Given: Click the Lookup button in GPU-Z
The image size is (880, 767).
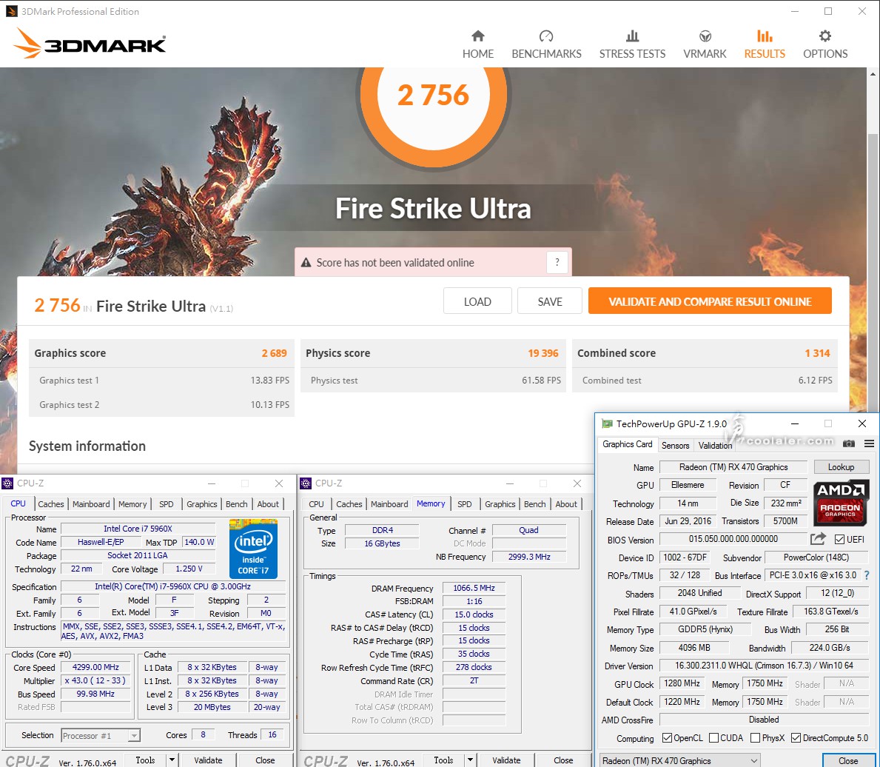Looking at the screenshot, I should (x=841, y=467).
